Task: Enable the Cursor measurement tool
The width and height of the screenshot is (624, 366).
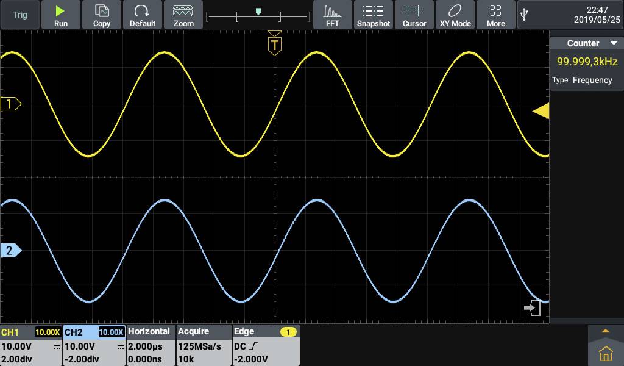Action: [x=414, y=15]
